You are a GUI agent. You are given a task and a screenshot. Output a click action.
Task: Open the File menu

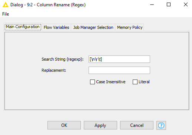[x=6, y=14]
